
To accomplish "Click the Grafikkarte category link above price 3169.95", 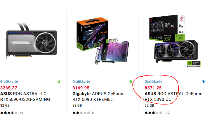I will pyautogui.click(x=81, y=81).
